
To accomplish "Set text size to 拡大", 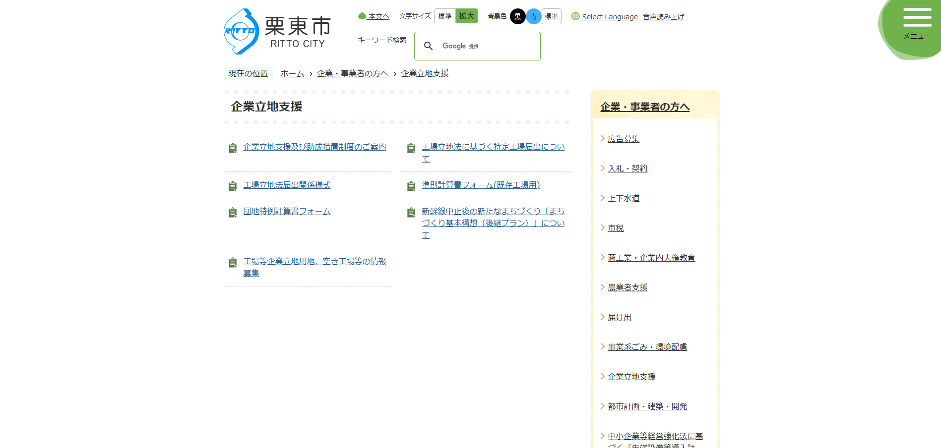I will (467, 16).
